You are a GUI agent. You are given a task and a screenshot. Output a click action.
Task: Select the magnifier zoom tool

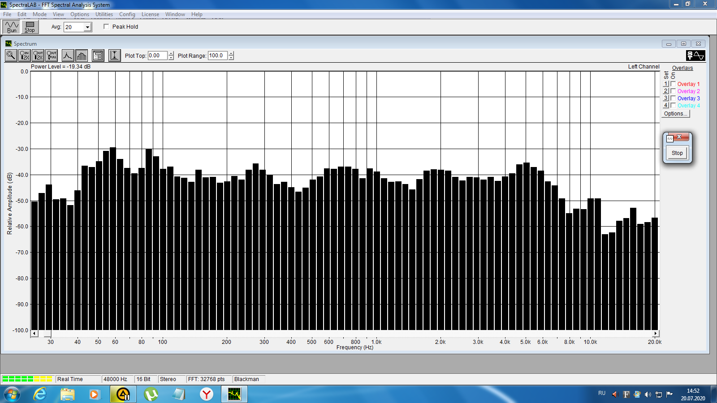point(11,56)
